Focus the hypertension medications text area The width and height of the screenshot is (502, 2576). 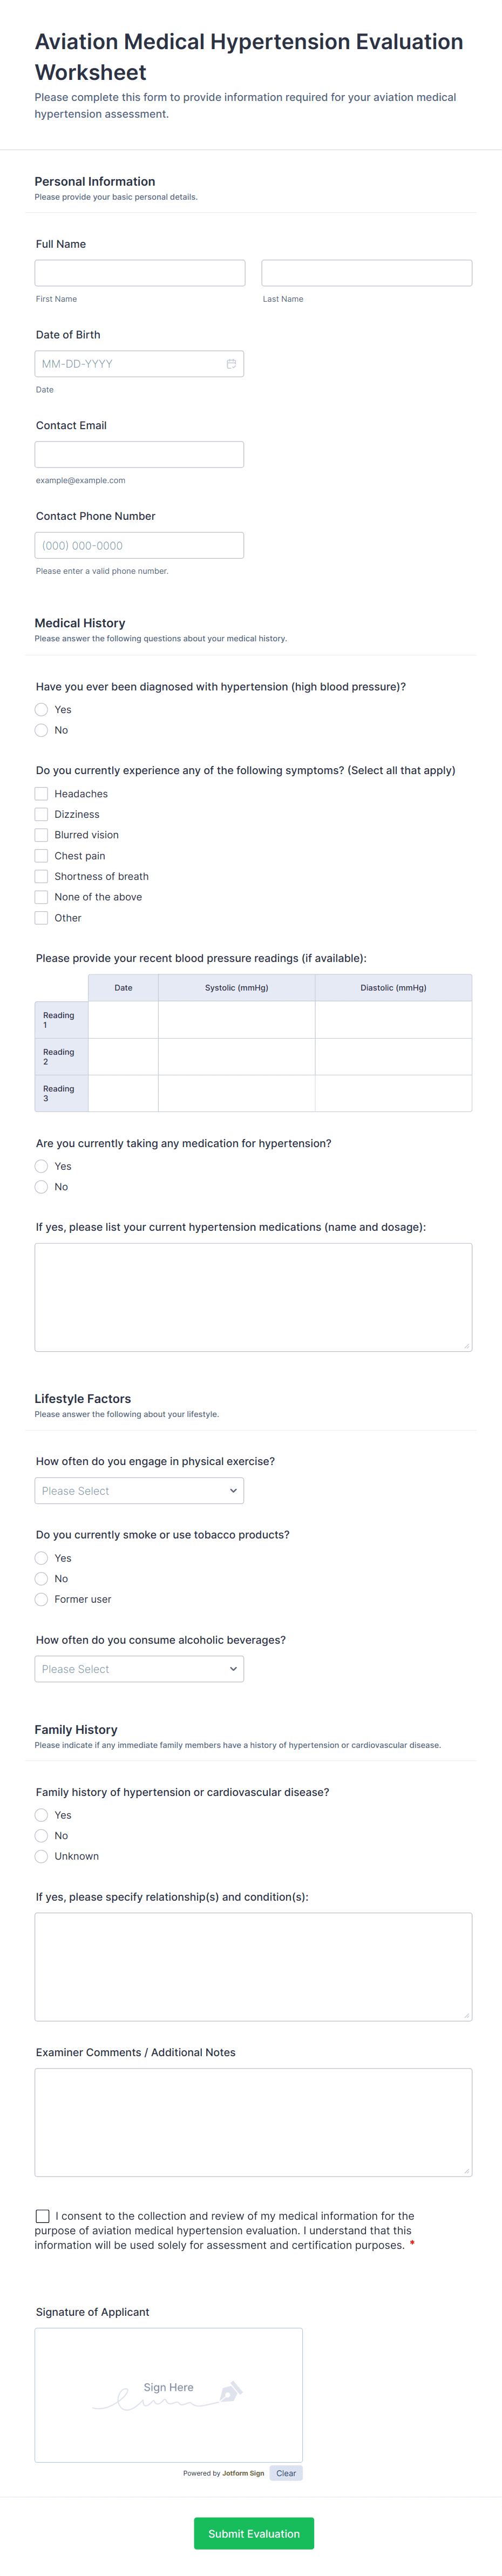[253, 1297]
